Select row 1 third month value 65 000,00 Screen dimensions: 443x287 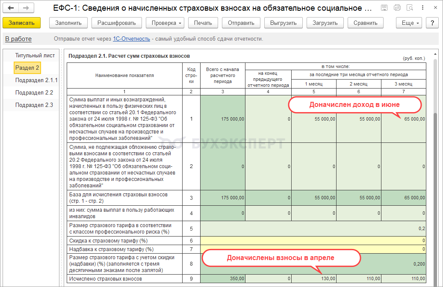[x=404, y=119]
